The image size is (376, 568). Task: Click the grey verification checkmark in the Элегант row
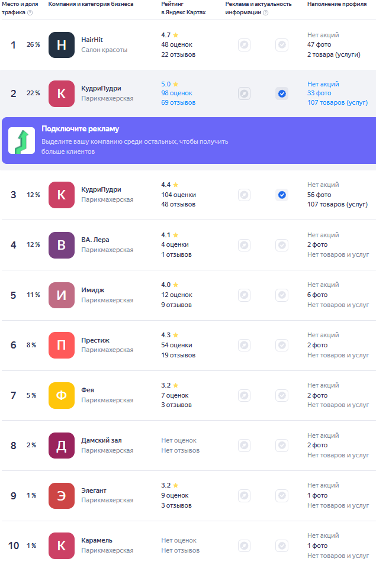(282, 495)
